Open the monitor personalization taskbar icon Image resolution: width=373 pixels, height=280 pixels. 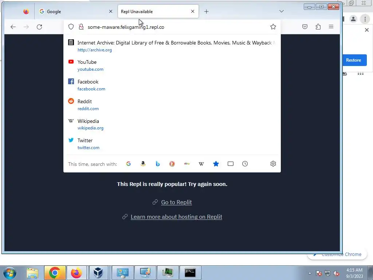click(x=145, y=273)
